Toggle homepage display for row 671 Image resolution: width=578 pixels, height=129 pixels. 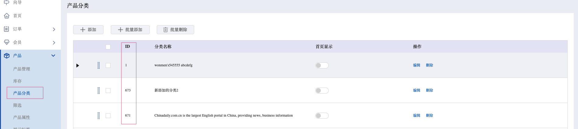[322, 116]
